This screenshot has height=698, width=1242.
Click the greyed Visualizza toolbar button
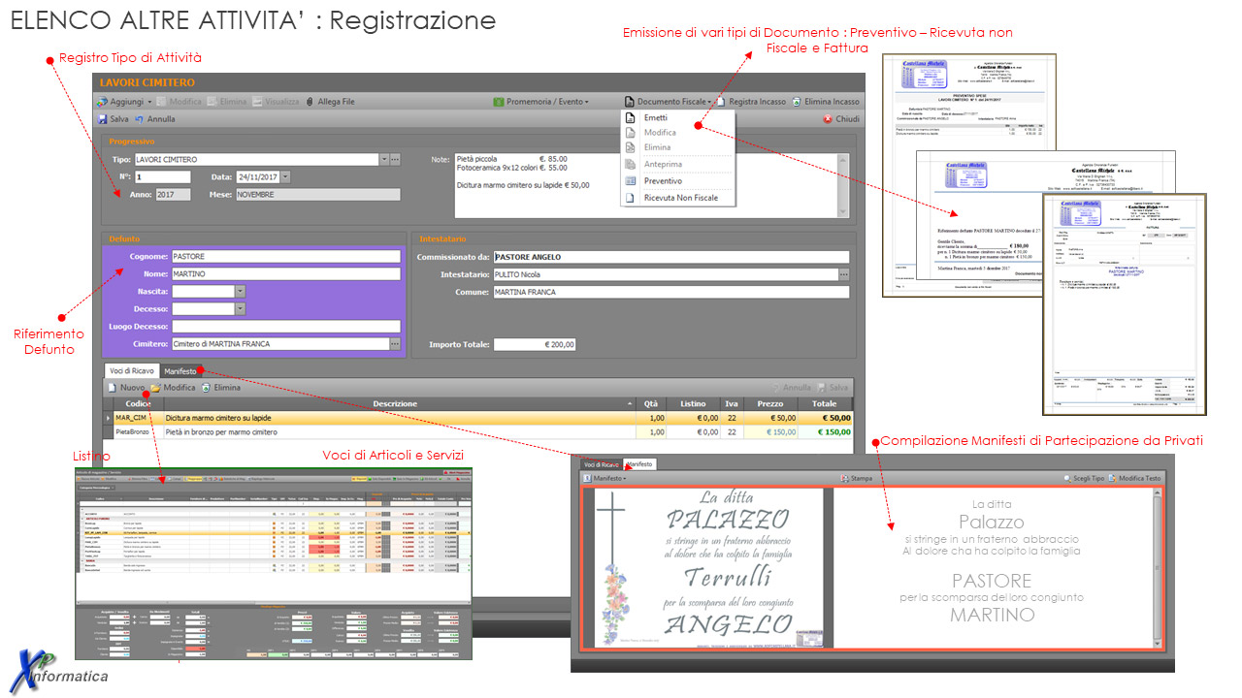276,102
